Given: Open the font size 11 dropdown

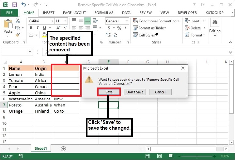Looking at the screenshot, I should [66, 21].
